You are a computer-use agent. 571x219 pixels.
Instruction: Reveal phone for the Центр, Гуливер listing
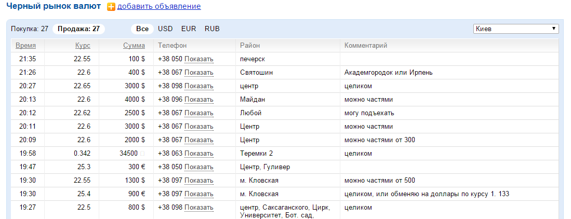coord(199,167)
